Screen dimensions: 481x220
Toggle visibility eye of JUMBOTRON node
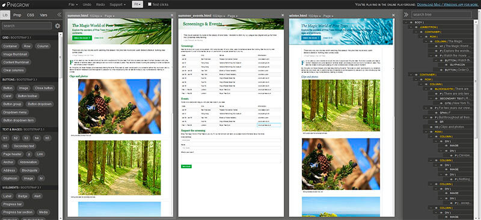(x=416, y=27)
